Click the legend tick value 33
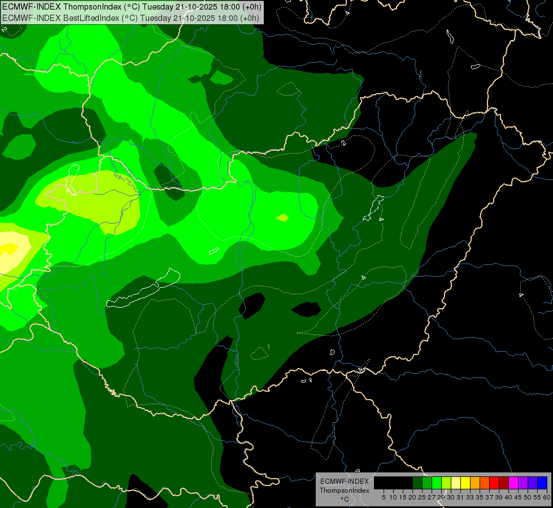The height and width of the screenshot is (508, 553). (x=470, y=497)
